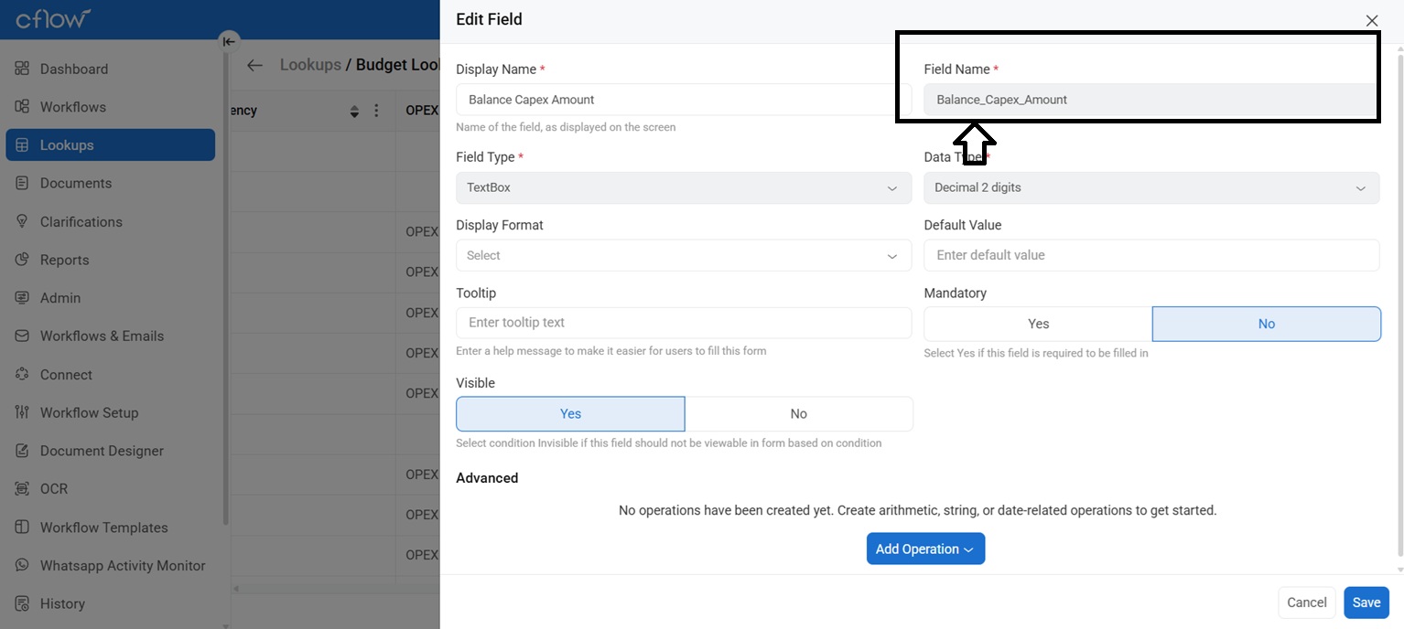Click in the Tooltip text field

point(683,323)
